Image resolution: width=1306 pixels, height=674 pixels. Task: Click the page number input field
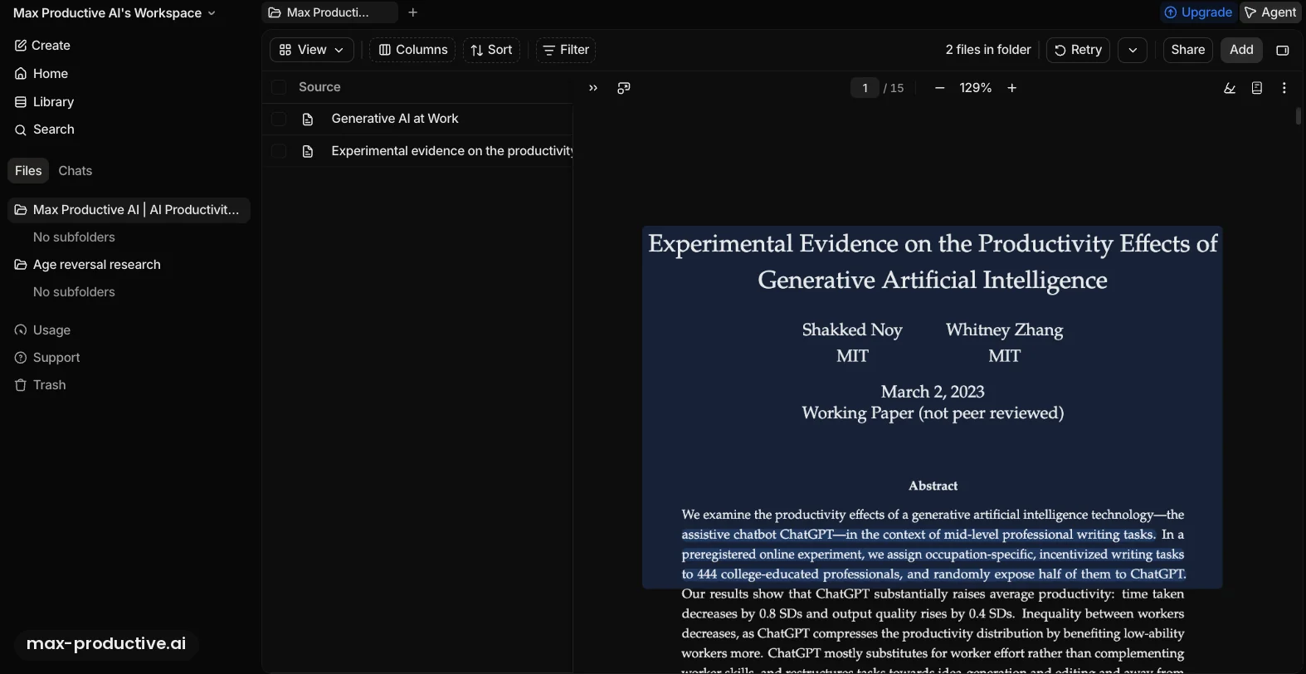point(865,88)
